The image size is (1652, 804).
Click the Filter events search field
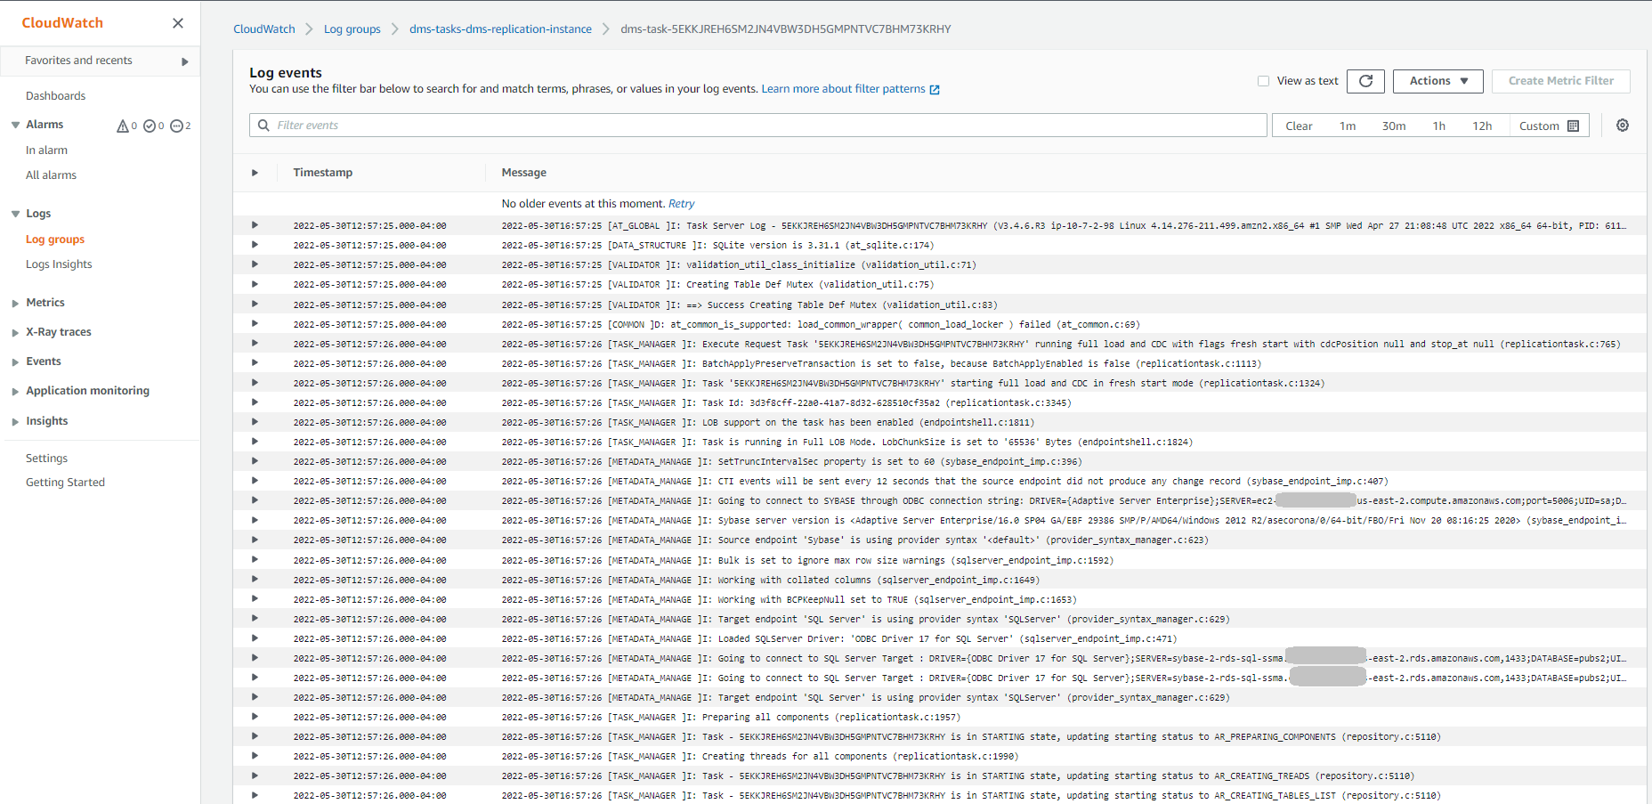765,126
